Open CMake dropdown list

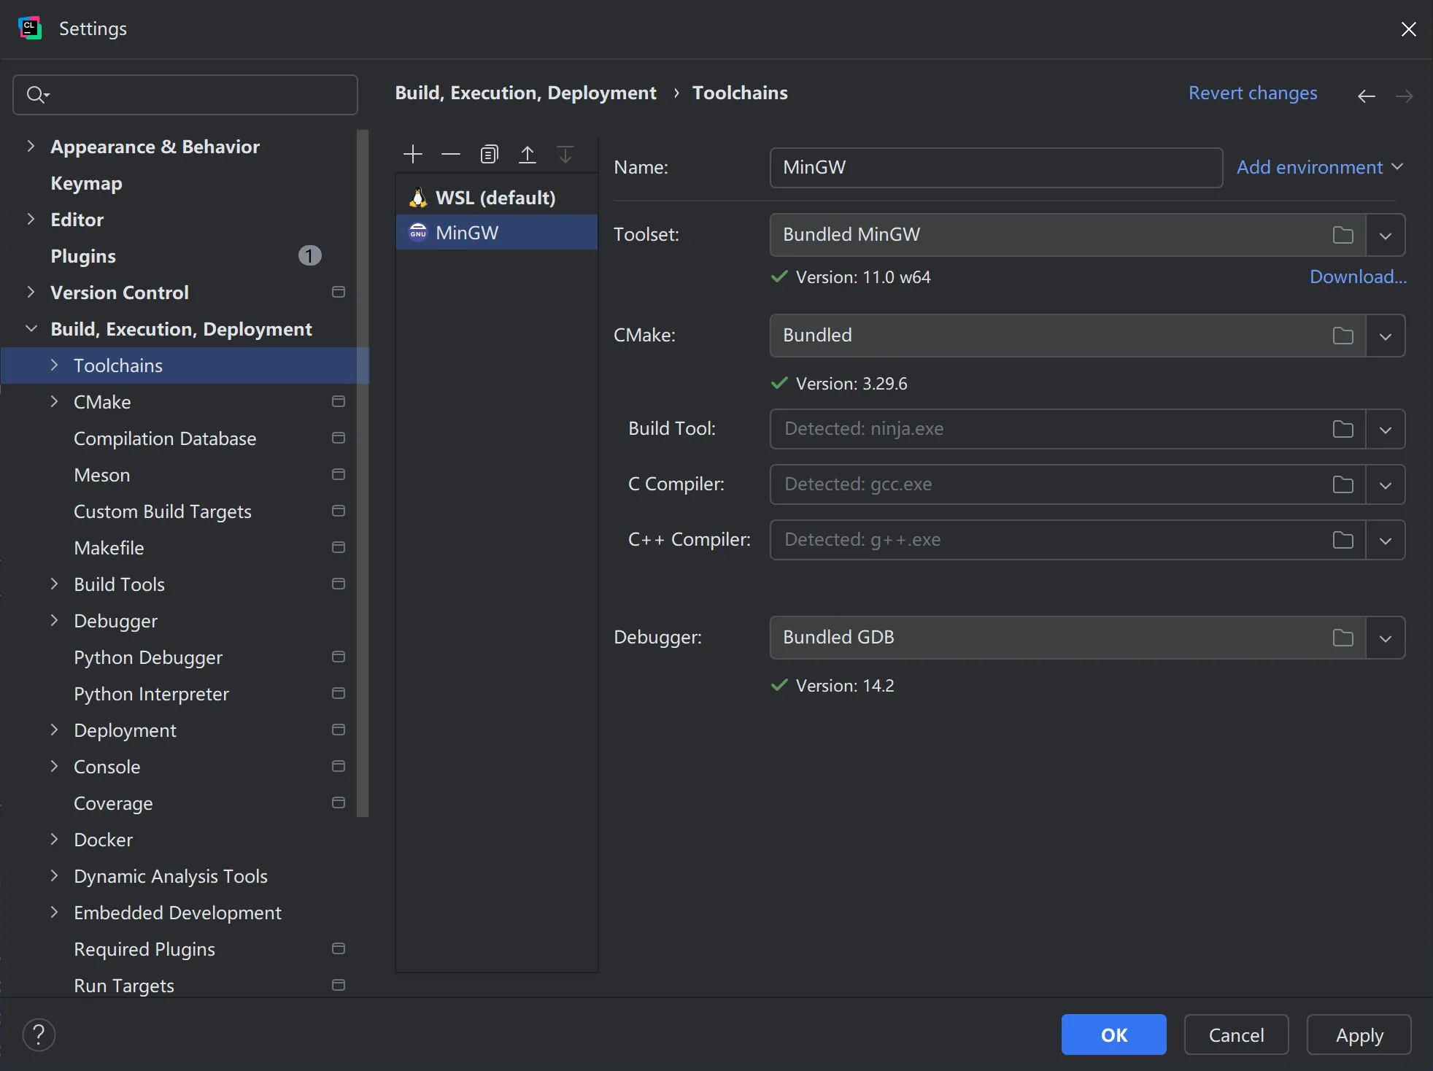[x=1386, y=336]
